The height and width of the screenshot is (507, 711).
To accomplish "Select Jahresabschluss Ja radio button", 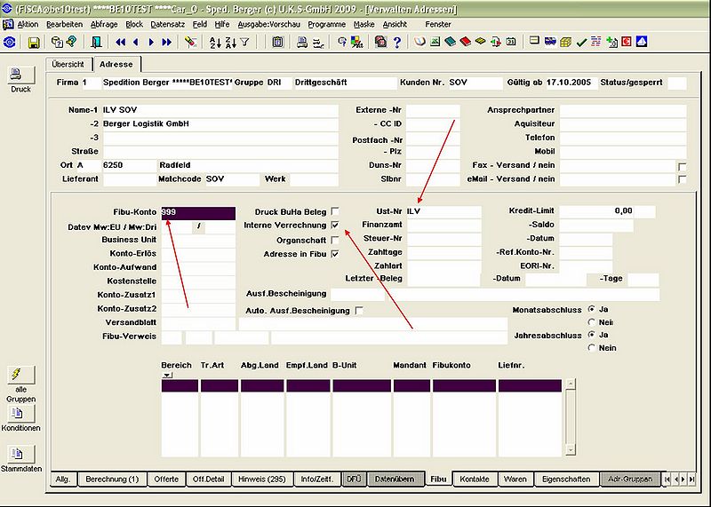I will (591, 335).
